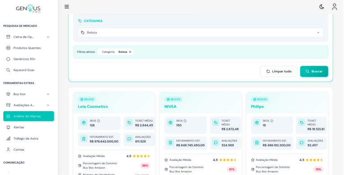Viewport: 344px width, 175px height.
Task: Click Beleza tag on Philips card
Action: coord(260,99)
